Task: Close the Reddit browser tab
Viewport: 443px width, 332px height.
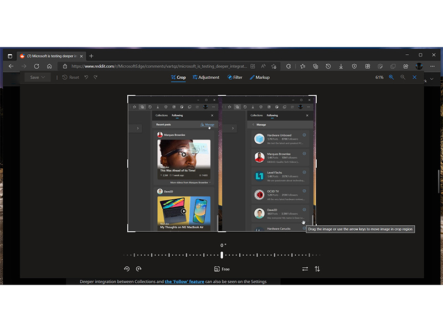Action: click(81, 56)
